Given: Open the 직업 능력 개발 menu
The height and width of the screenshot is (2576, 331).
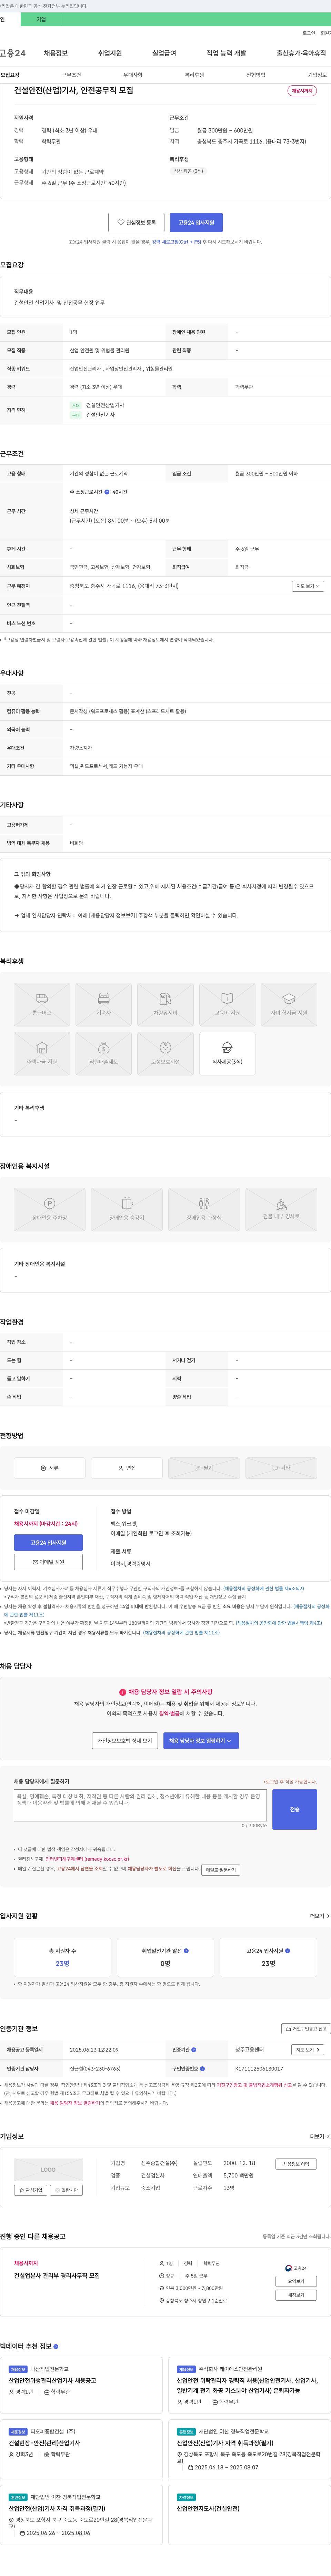Looking at the screenshot, I should (226, 53).
